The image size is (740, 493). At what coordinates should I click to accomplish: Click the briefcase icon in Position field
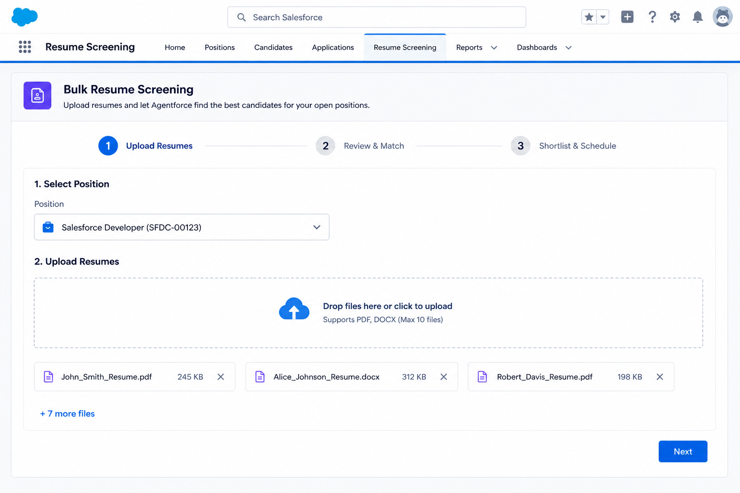pos(48,227)
